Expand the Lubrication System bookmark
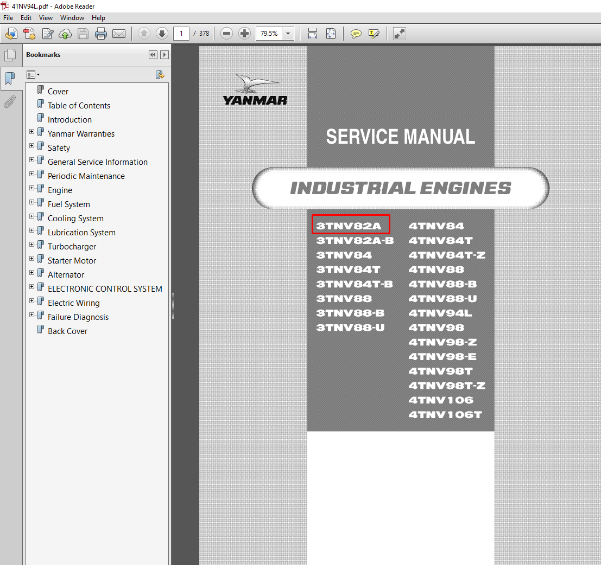This screenshot has height=565, width=601. pyautogui.click(x=32, y=230)
